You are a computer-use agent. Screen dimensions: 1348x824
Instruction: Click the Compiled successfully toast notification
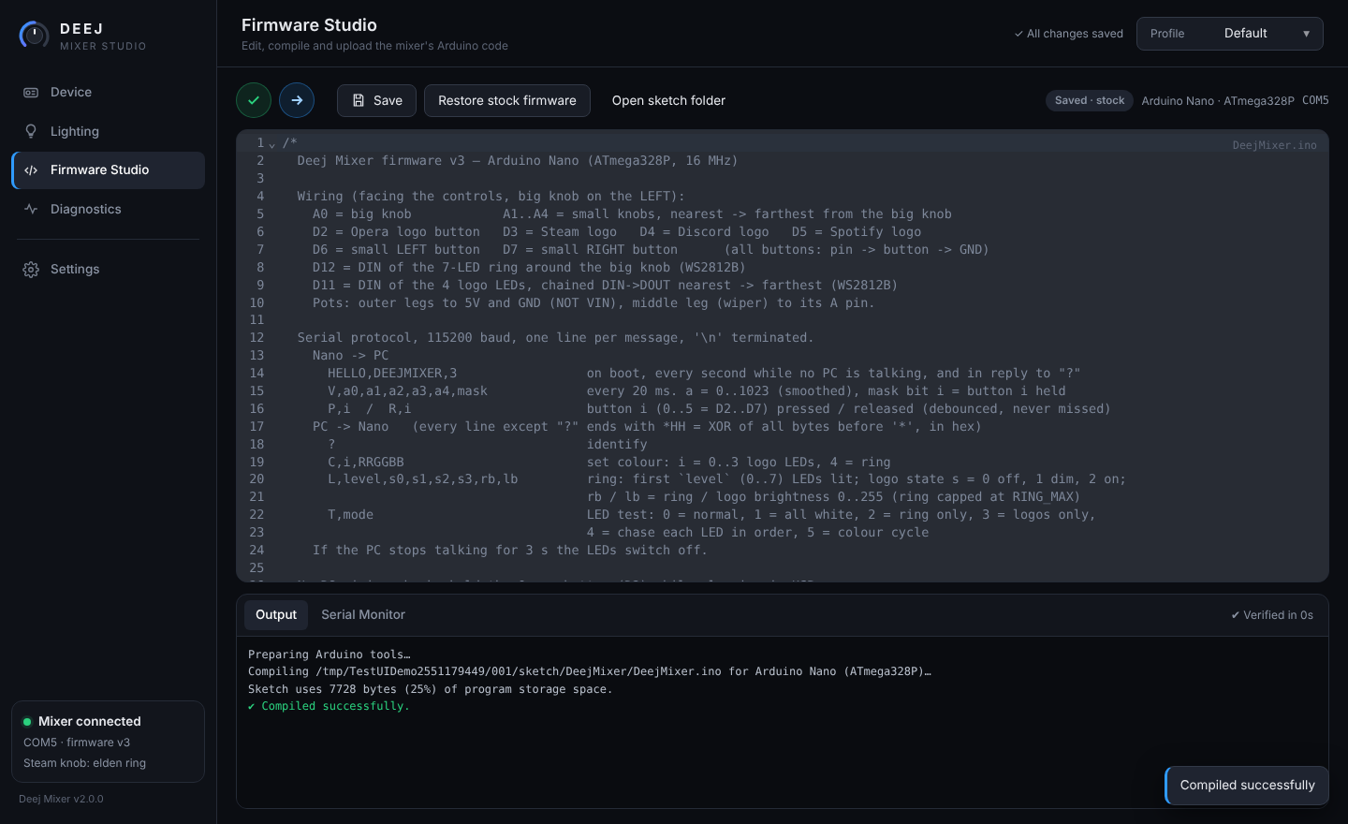[1247, 786]
